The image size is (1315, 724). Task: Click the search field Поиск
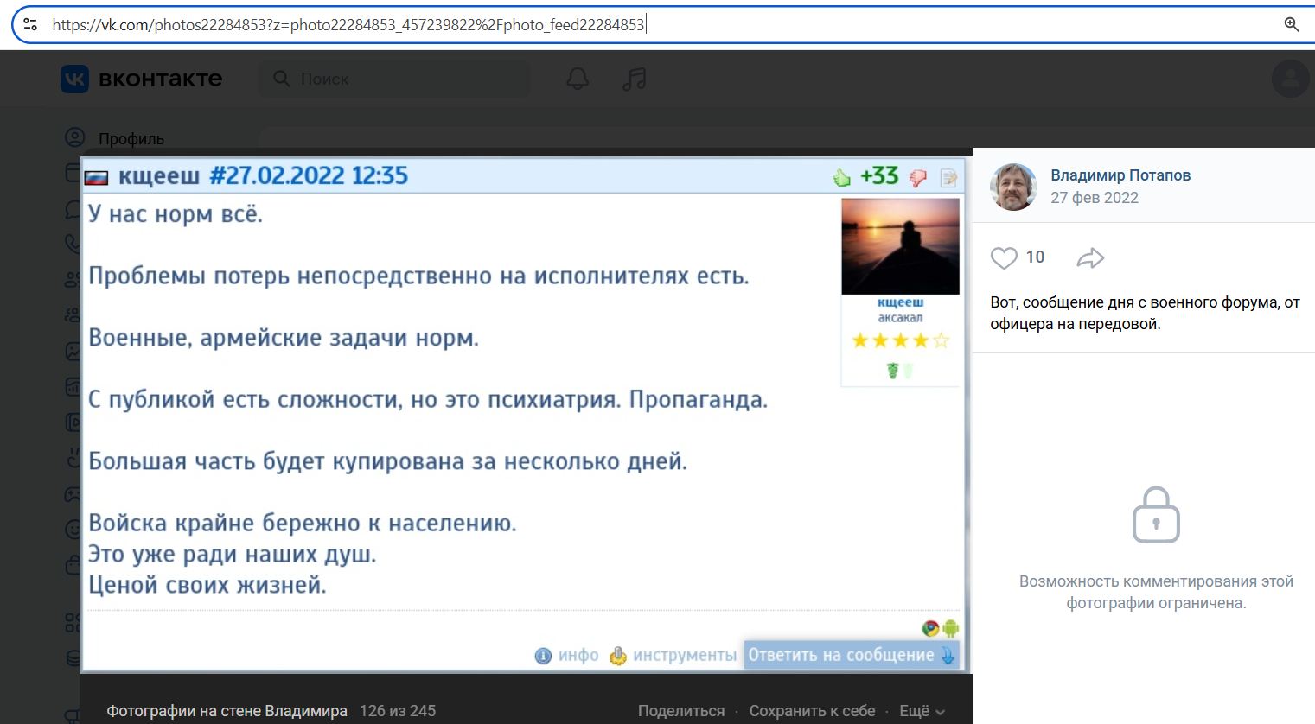(394, 79)
